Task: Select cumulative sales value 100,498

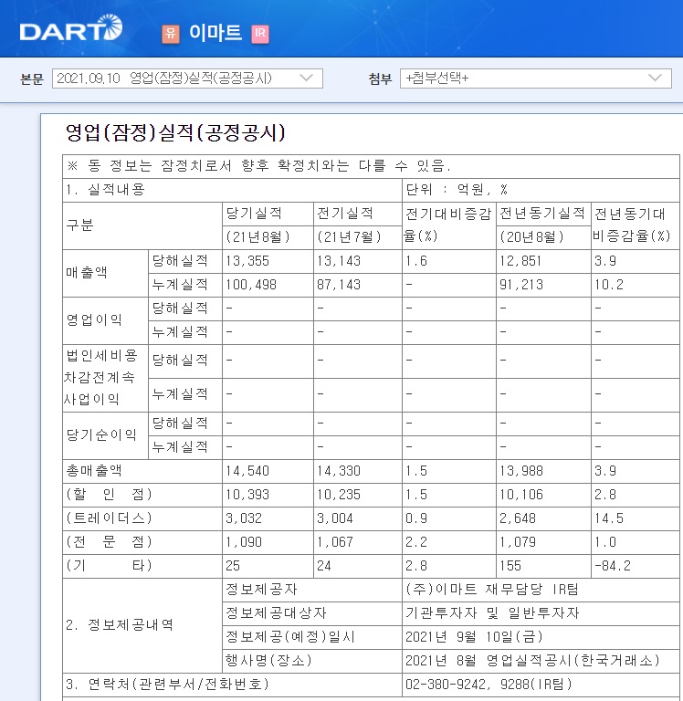Action: click(x=251, y=285)
